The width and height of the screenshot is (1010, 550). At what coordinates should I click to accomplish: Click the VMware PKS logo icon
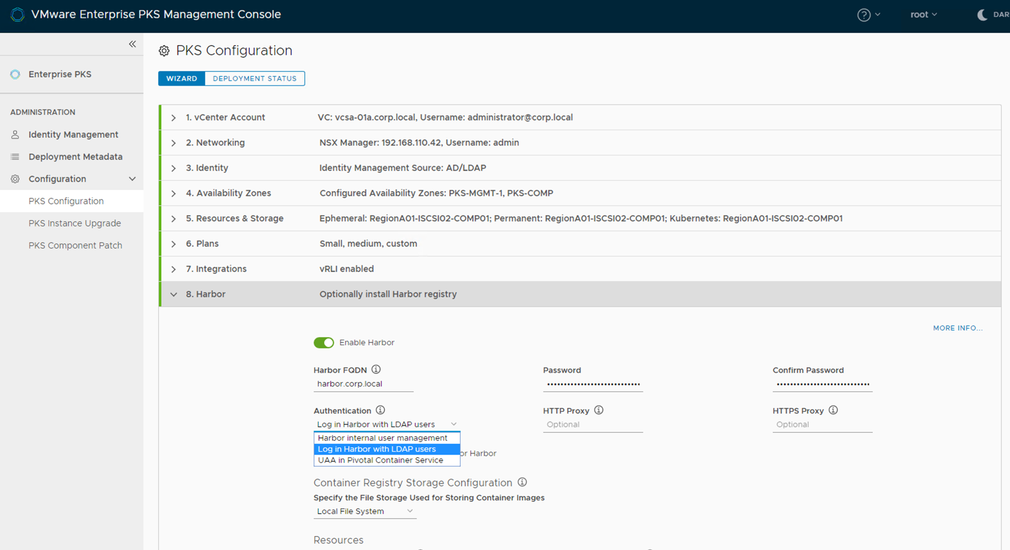pos(17,15)
